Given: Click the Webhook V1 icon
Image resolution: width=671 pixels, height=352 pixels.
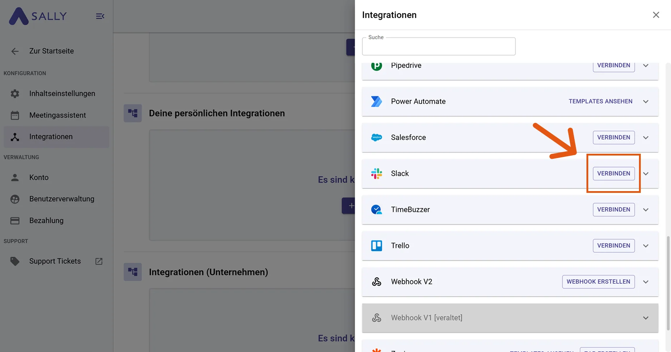Looking at the screenshot, I should click(x=376, y=318).
